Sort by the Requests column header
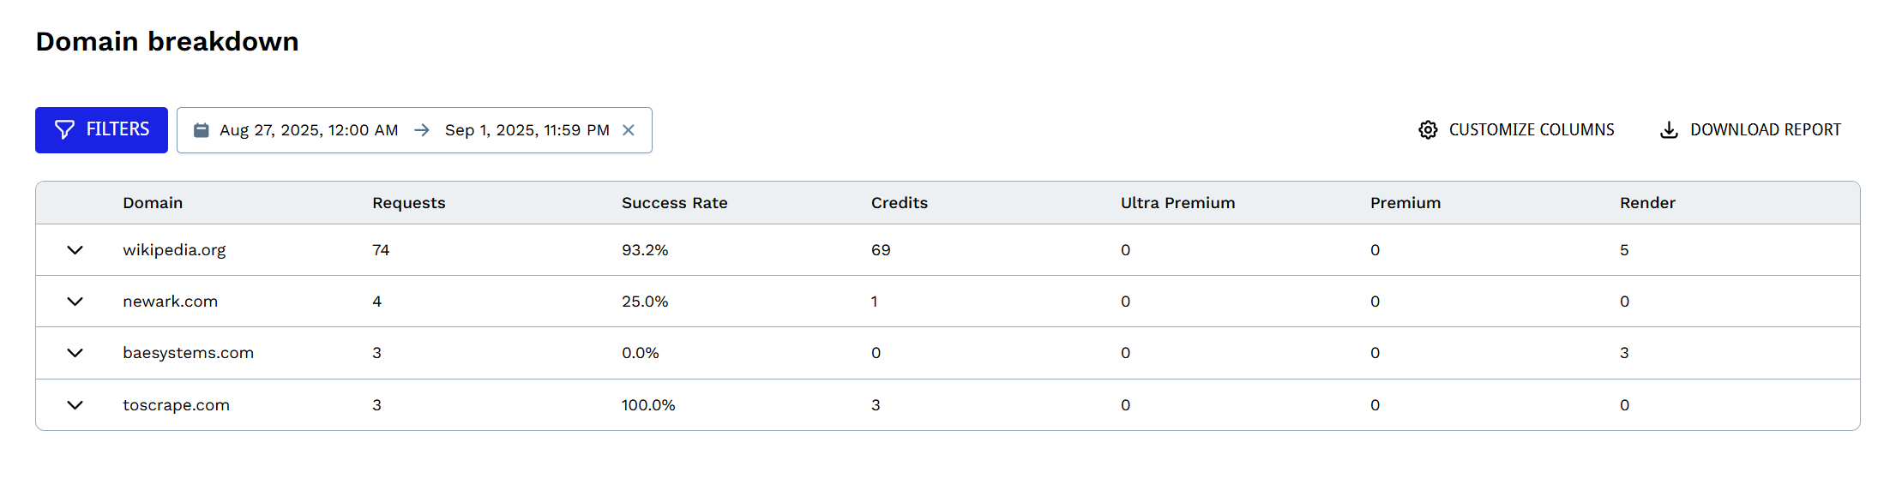The height and width of the screenshot is (490, 1896). point(409,203)
